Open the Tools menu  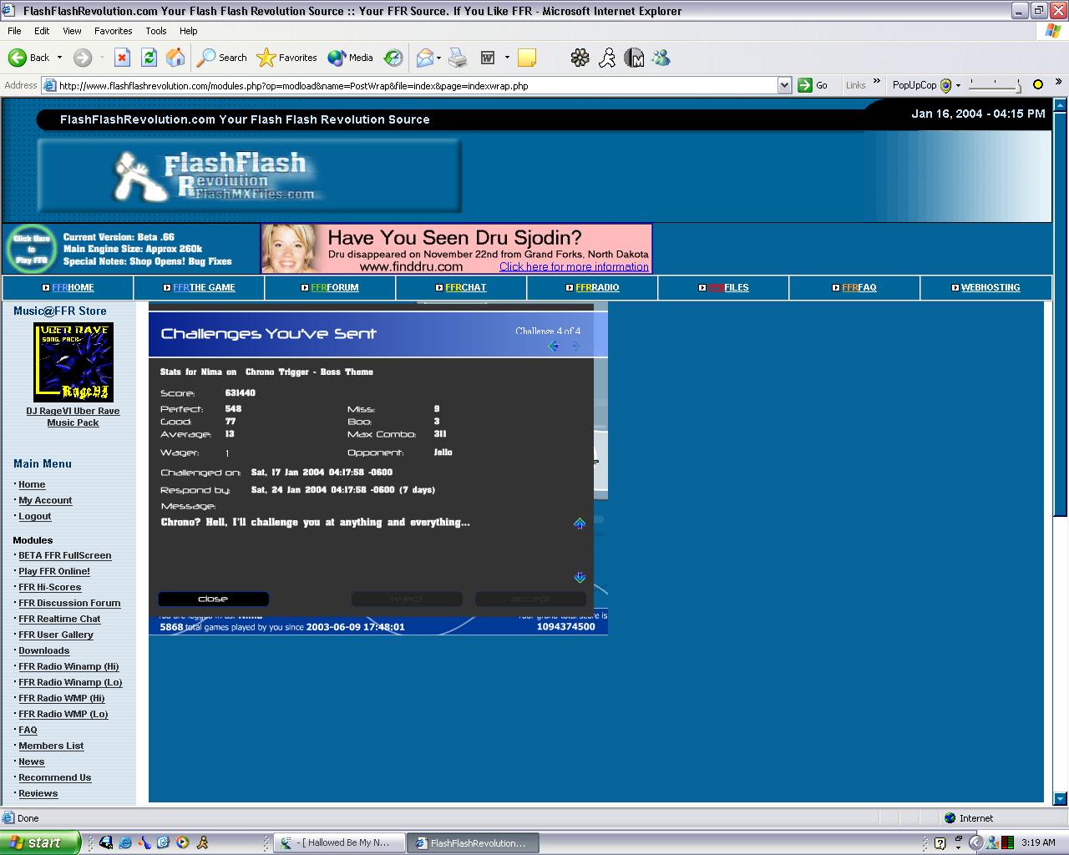156,31
